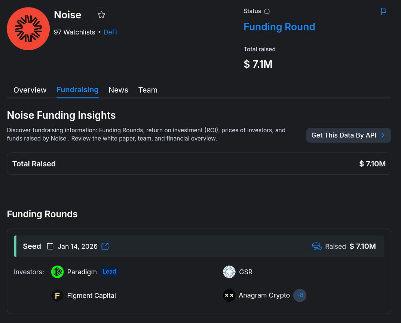Go to the Team tab

148,90
